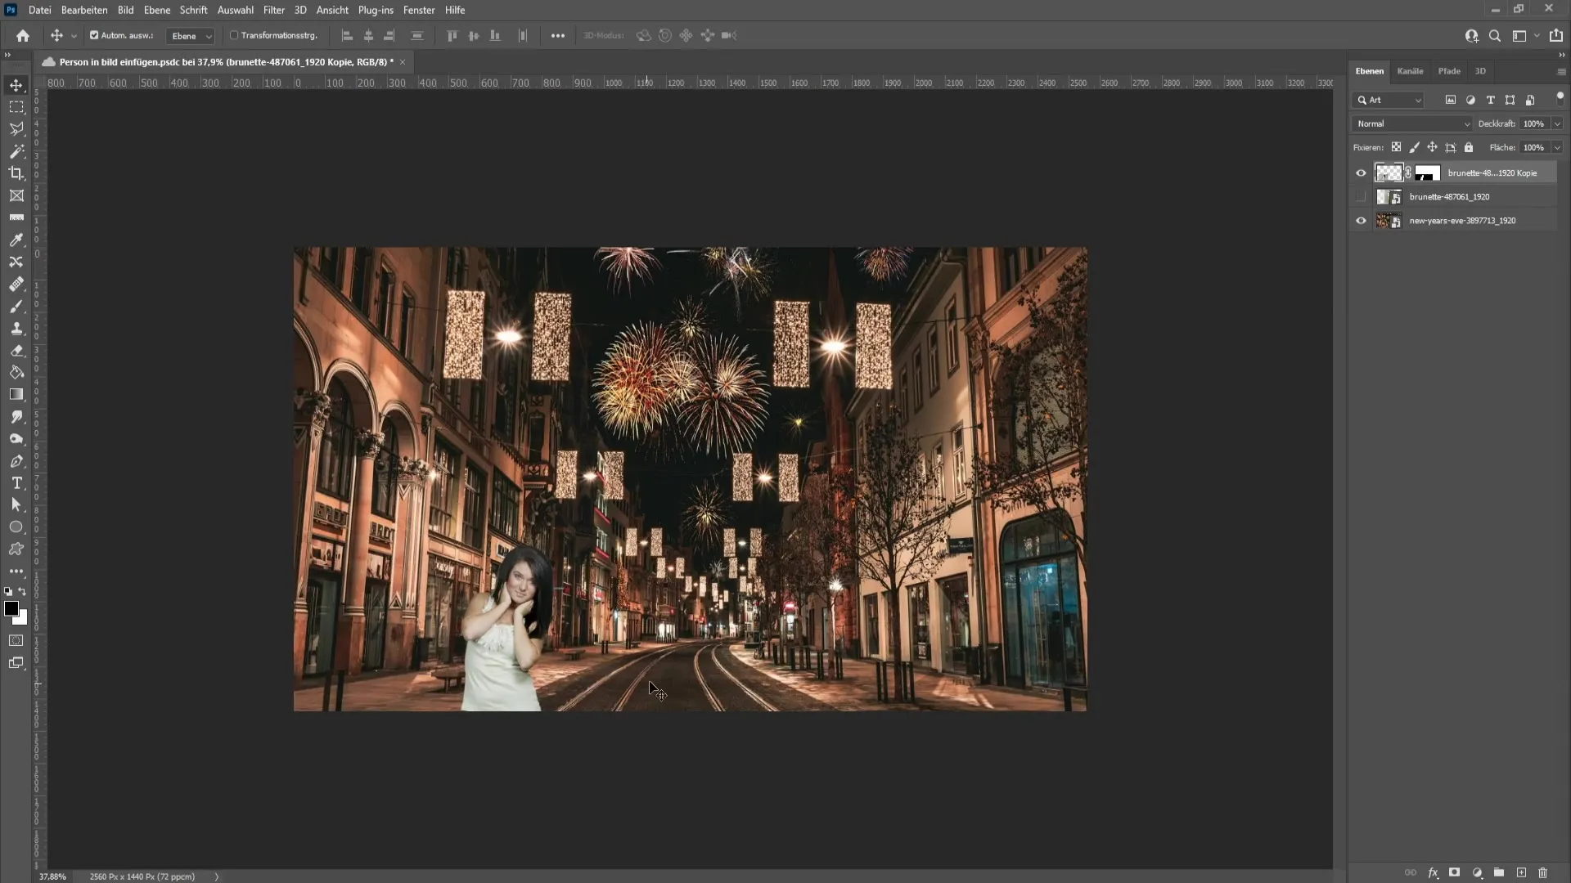Open the Layers panel flyout menu

click(x=1561, y=72)
